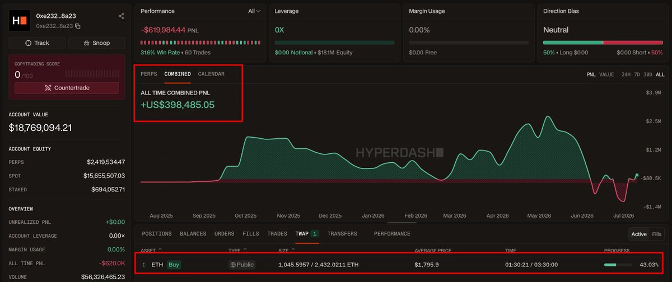Screen dimensions: 672x282
Task: Switch the chart to PNL mode
Action: click(x=591, y=74)
